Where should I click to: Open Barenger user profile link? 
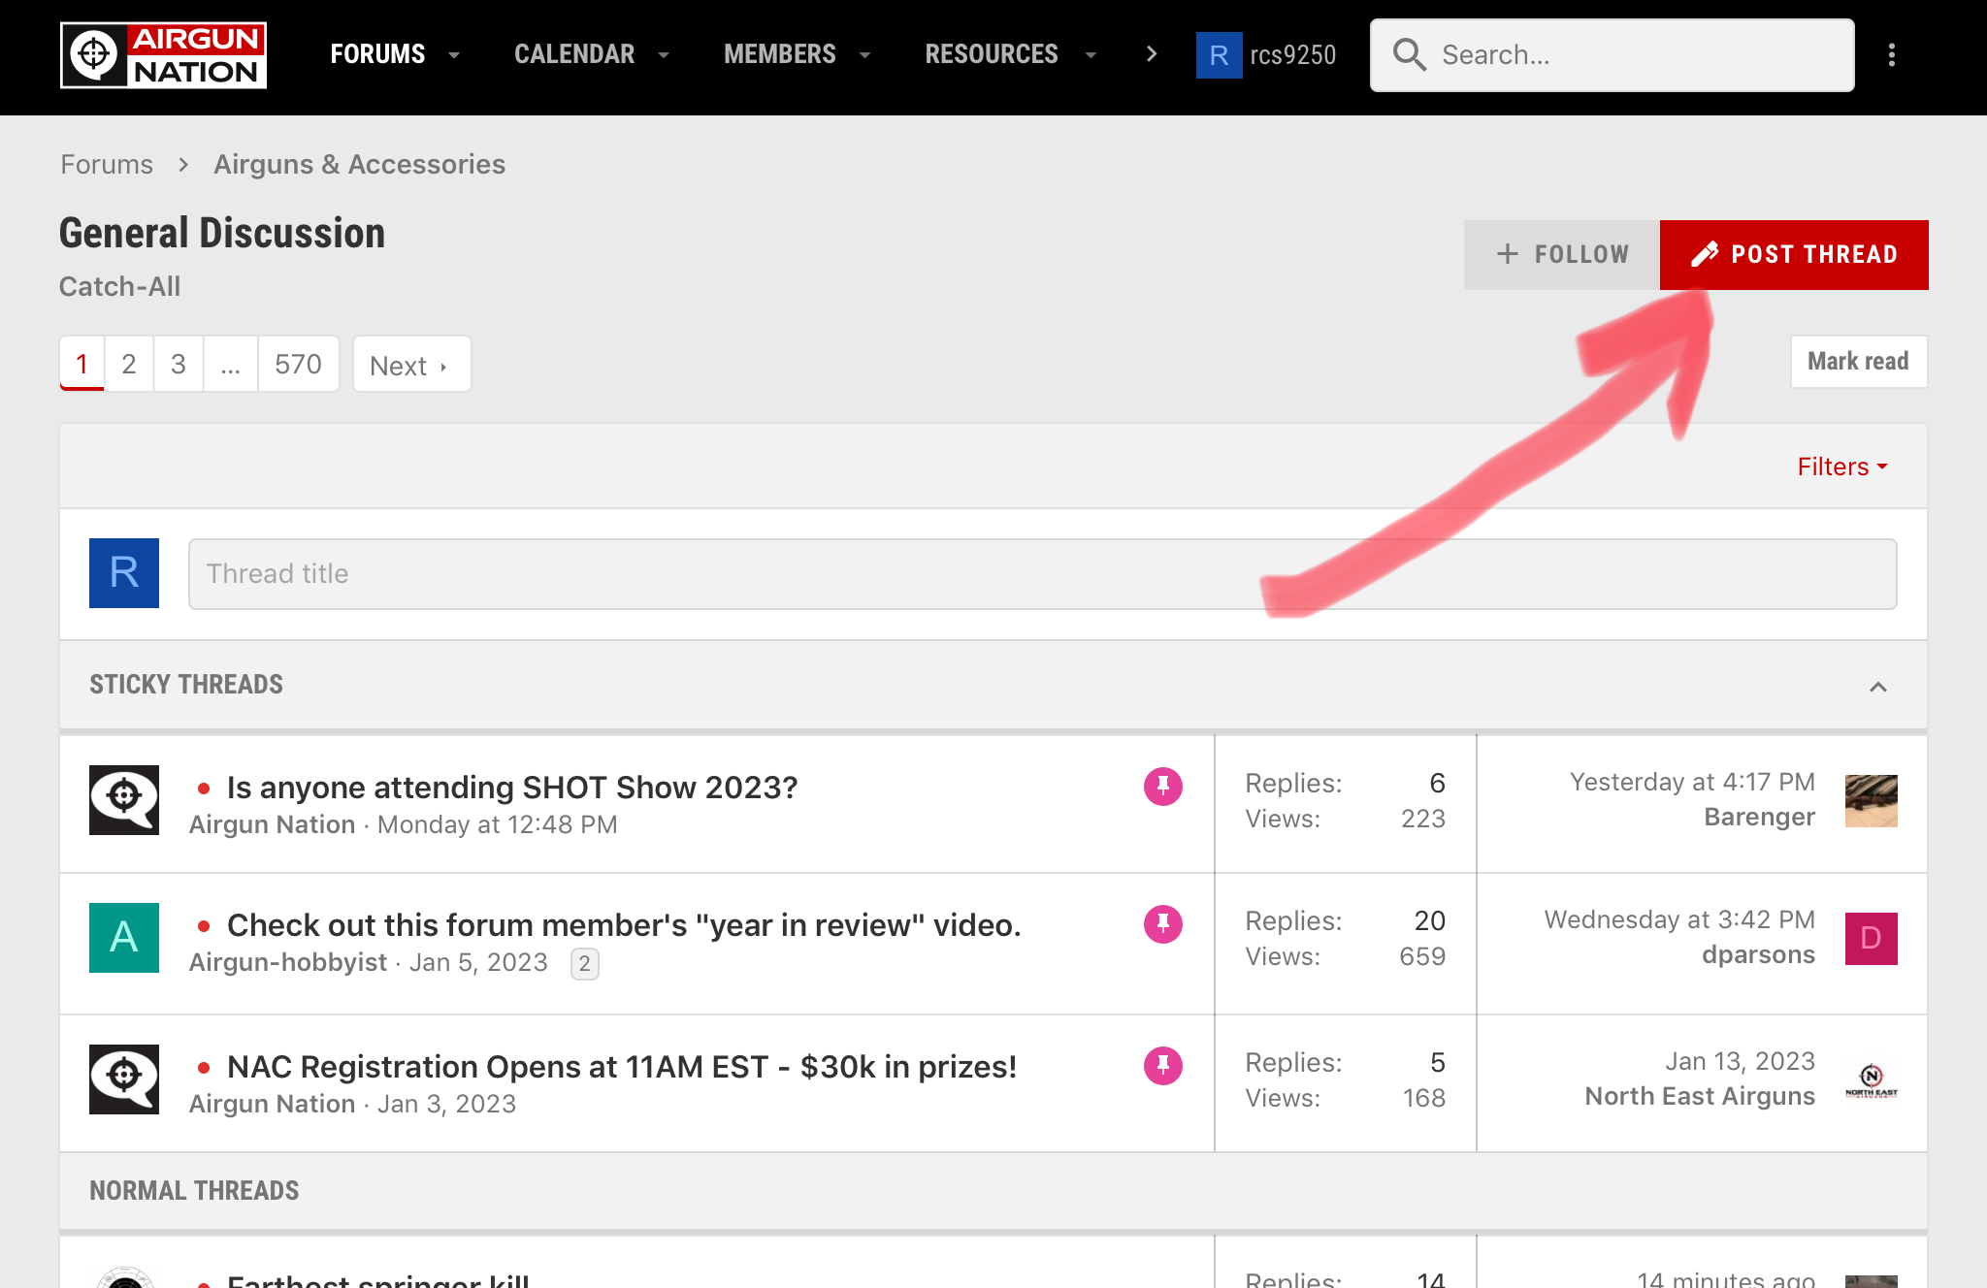click(1759, 817)
